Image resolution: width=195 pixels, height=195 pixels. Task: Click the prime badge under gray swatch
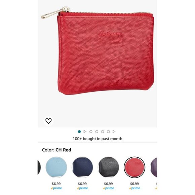[x=109, y=188]
